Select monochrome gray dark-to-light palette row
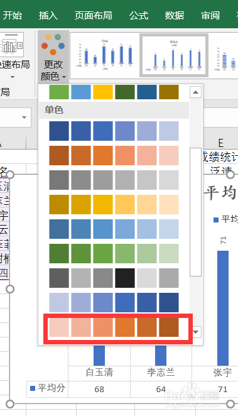 tap(114, 180)
